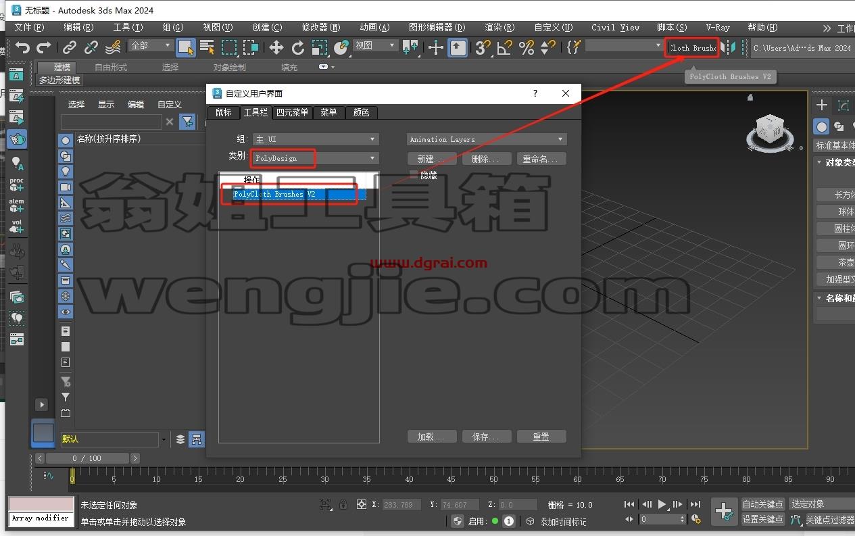Screen dimensions: 855x536
Task: Activate the Select Object tool
Action: [186, 47]
